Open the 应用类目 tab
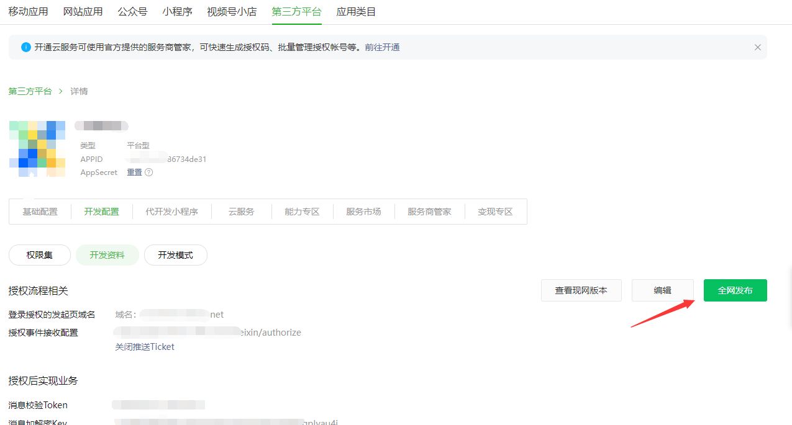Viewport: 792px width, 425px height. tap(356, 12)
